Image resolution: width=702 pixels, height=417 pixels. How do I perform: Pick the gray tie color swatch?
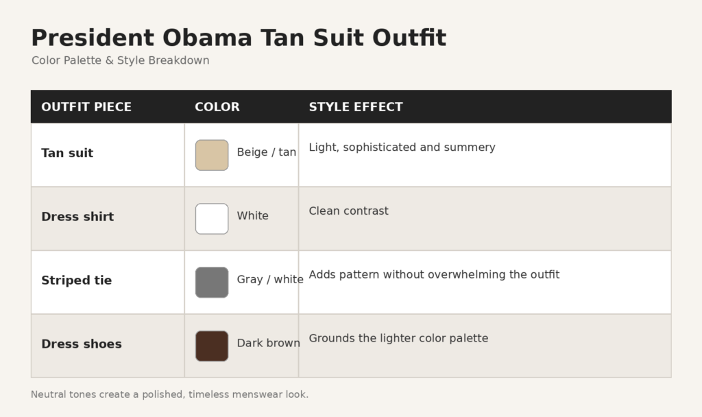click(212, 282)
